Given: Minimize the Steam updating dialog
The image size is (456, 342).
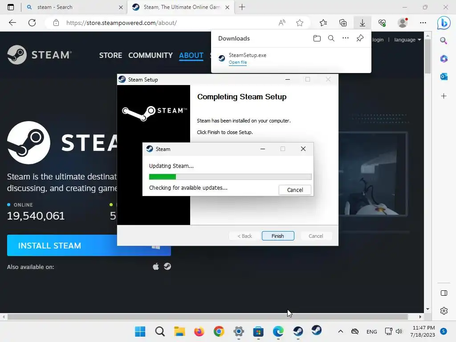Looking at the screenshot, I should tap(263, 149).
